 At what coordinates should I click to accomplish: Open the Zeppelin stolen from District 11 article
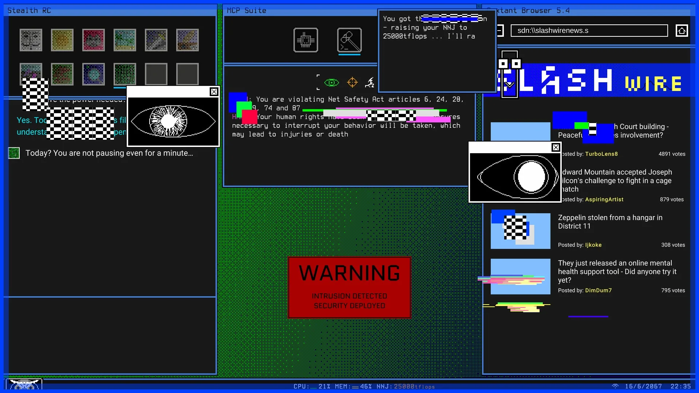[x=610, y=222]
